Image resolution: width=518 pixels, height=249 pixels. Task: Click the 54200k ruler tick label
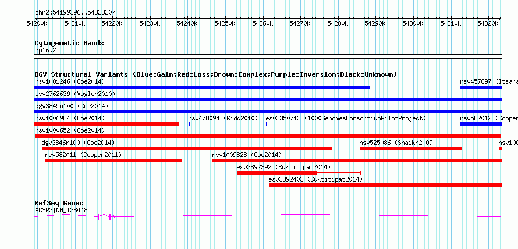(x=37, y=23)
